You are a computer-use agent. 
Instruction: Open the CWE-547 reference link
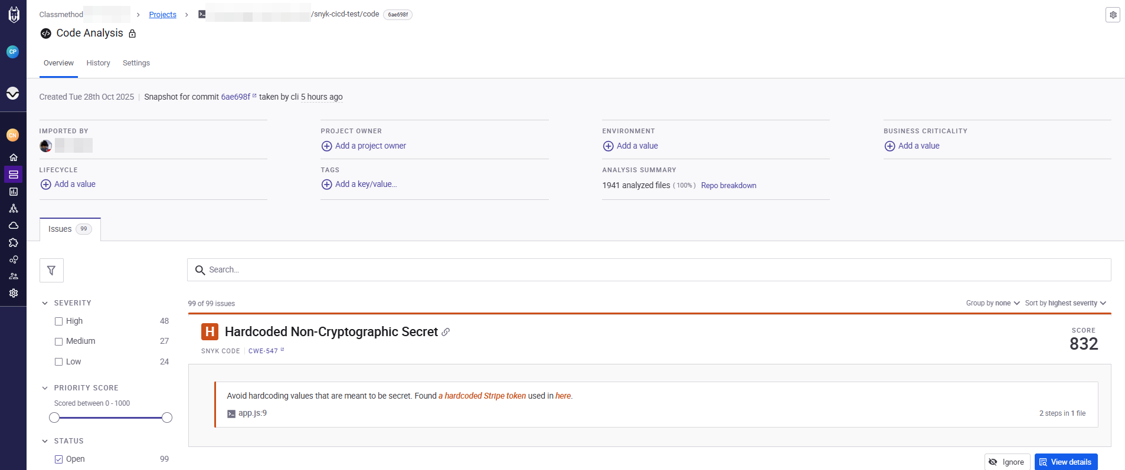tap(266, 351)
